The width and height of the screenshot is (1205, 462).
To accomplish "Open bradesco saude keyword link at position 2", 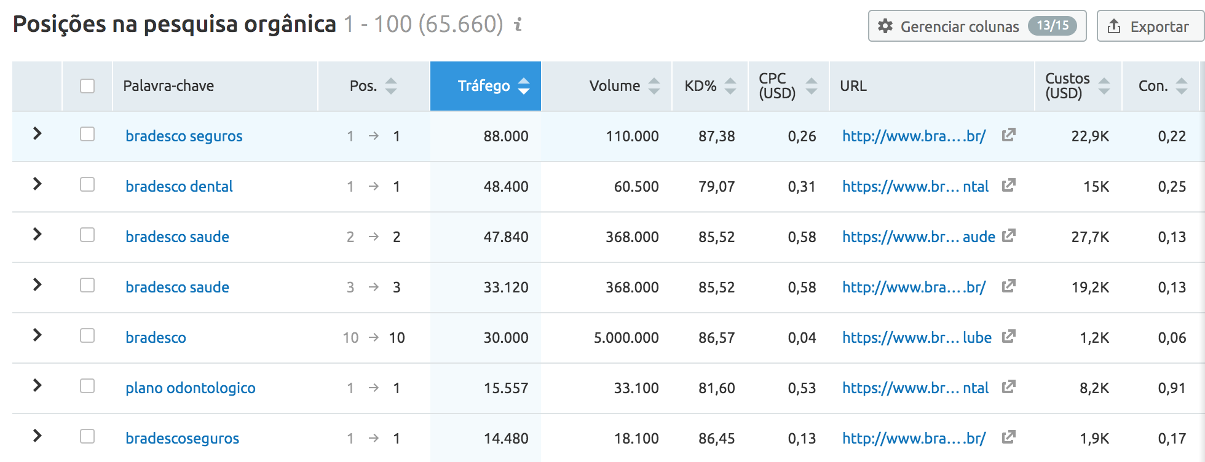I will (177, 237).
